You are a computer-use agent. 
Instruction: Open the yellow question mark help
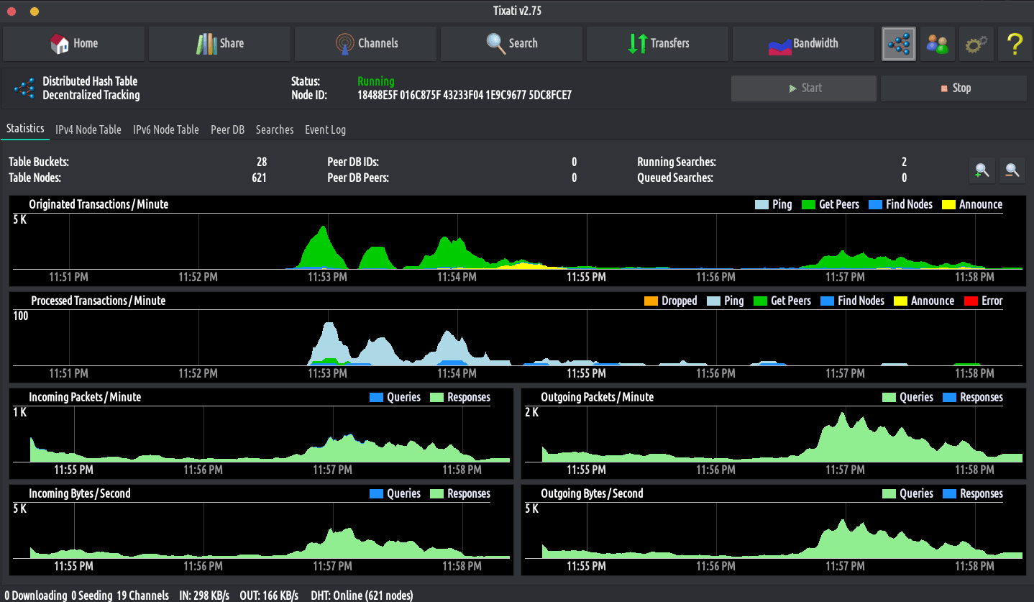coord(1015,44)
